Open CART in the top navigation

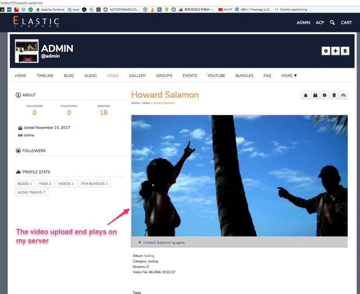[346, 22]
